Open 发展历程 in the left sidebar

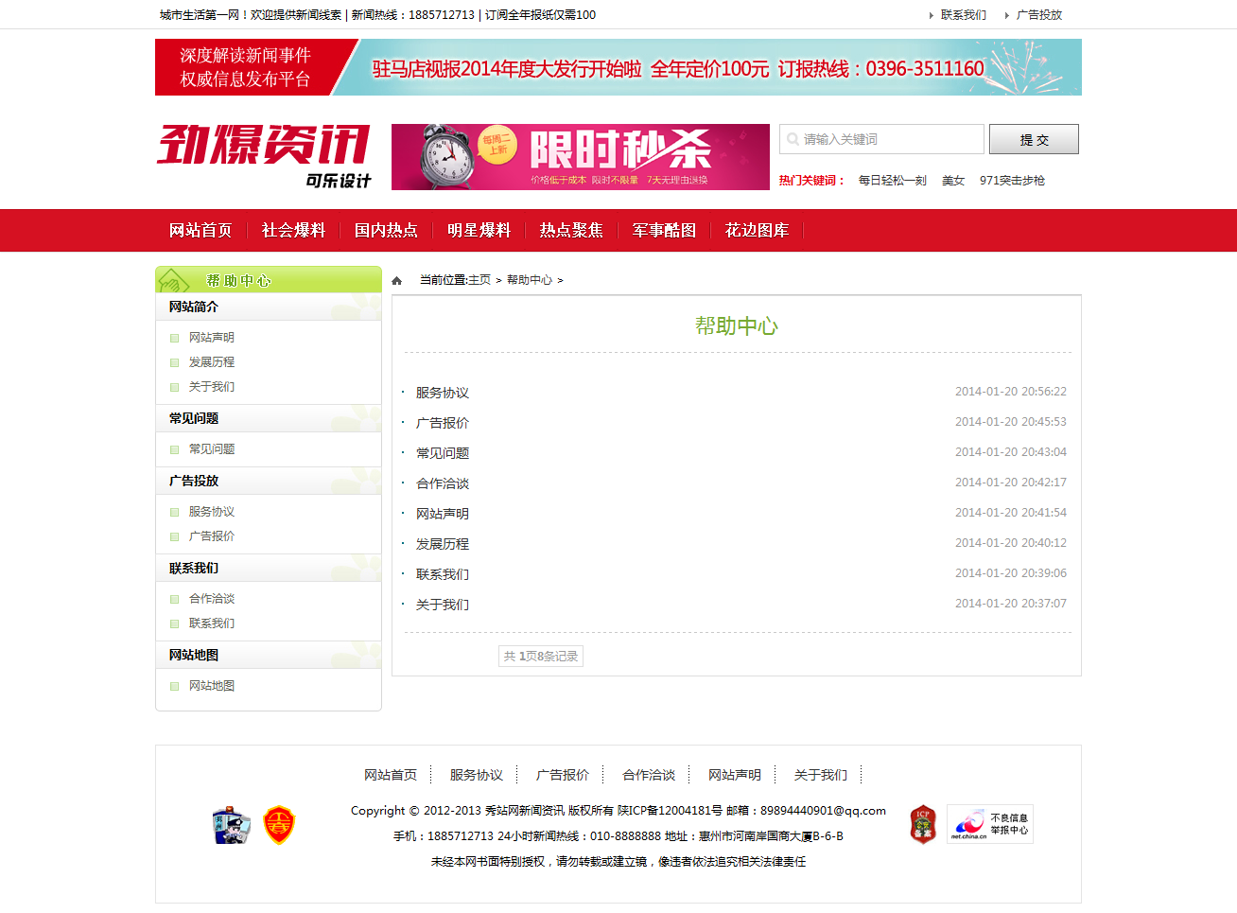212,362
